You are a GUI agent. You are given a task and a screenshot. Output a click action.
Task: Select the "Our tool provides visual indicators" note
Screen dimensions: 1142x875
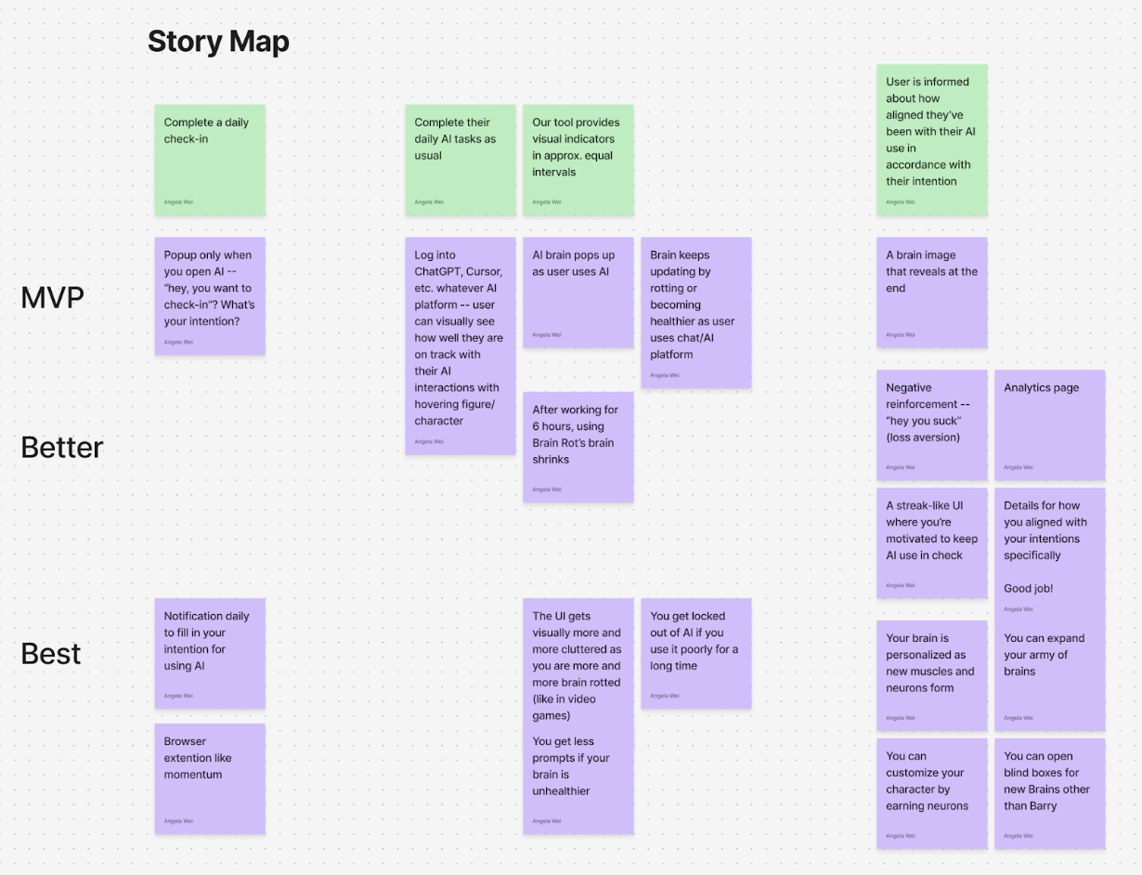(577, 160)
